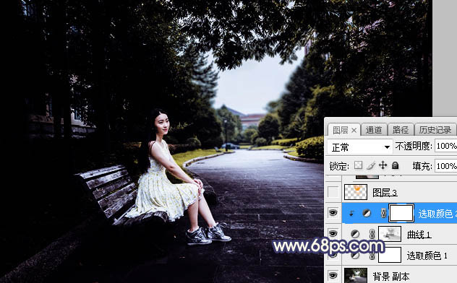Select highlighted 选取颜色 2 layer name
Screen dimensions: 457x283
(437, 214)
